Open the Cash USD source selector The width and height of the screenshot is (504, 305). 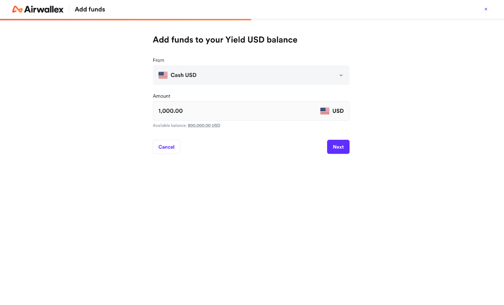click(251, 75)
